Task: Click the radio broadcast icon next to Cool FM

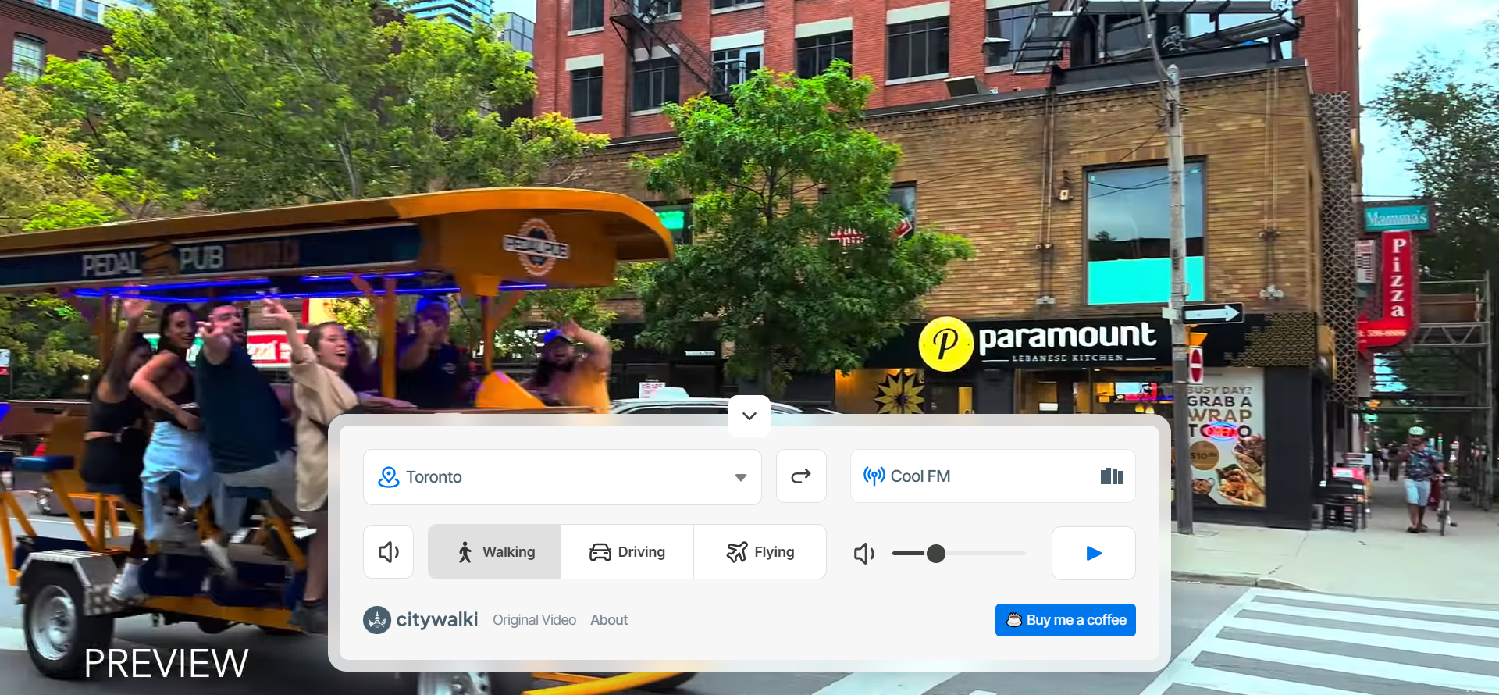Action: tap(874, 476)
